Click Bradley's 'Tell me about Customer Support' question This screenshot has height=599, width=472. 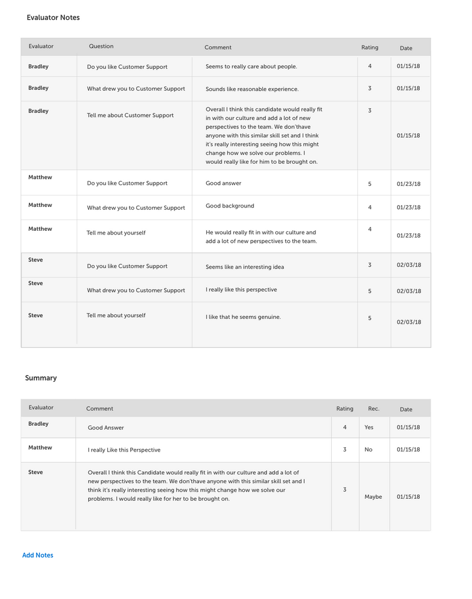[x=130, y=115]
